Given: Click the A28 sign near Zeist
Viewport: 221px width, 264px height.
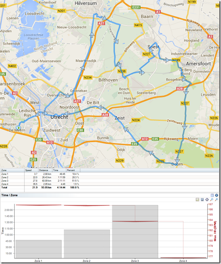Looking at the screenshot, I should pyautogui.click(x=105, y=115).
